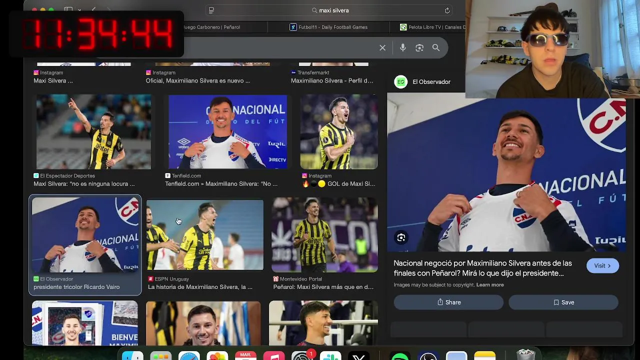Open Notes from the dock
The height and width of the screenshot is (360, 640).
pos(484,356)
